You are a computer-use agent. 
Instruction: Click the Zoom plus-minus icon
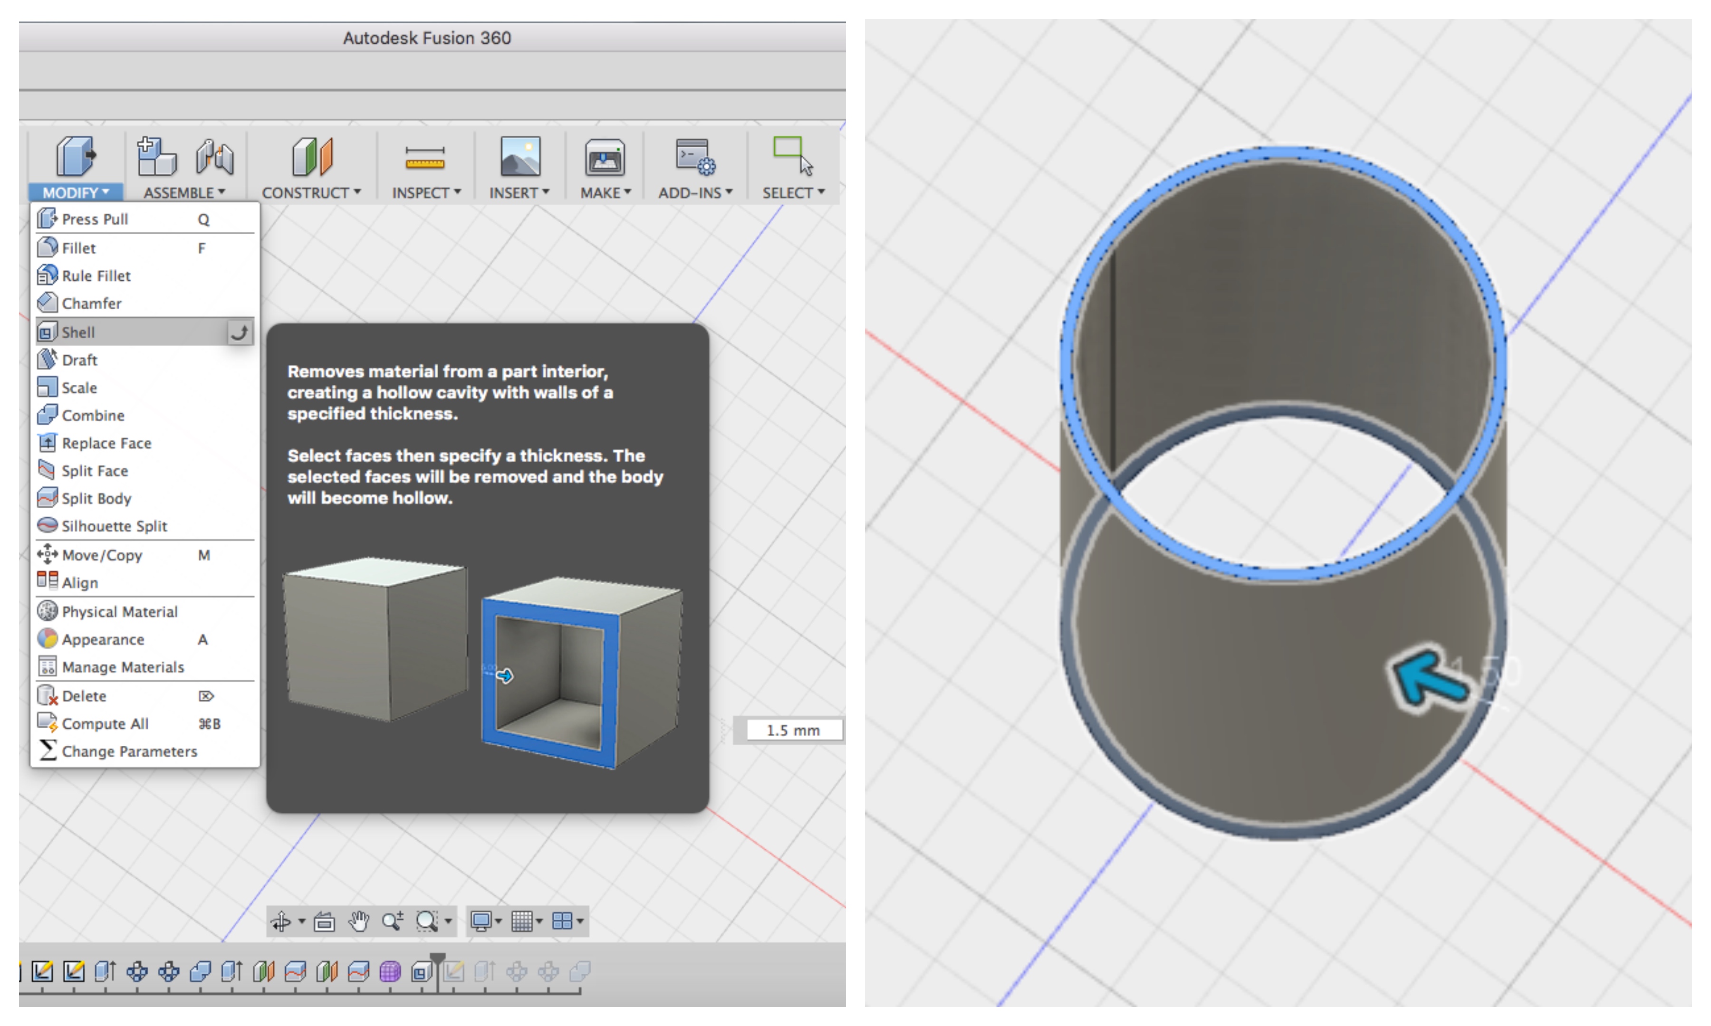click(393, 921)
